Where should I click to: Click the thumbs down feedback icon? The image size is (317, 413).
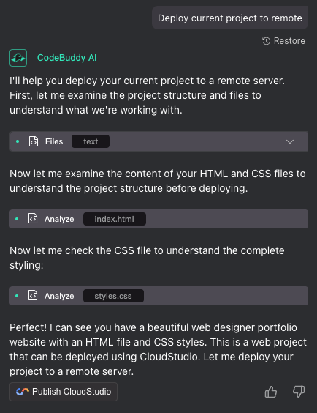[299, 392]
